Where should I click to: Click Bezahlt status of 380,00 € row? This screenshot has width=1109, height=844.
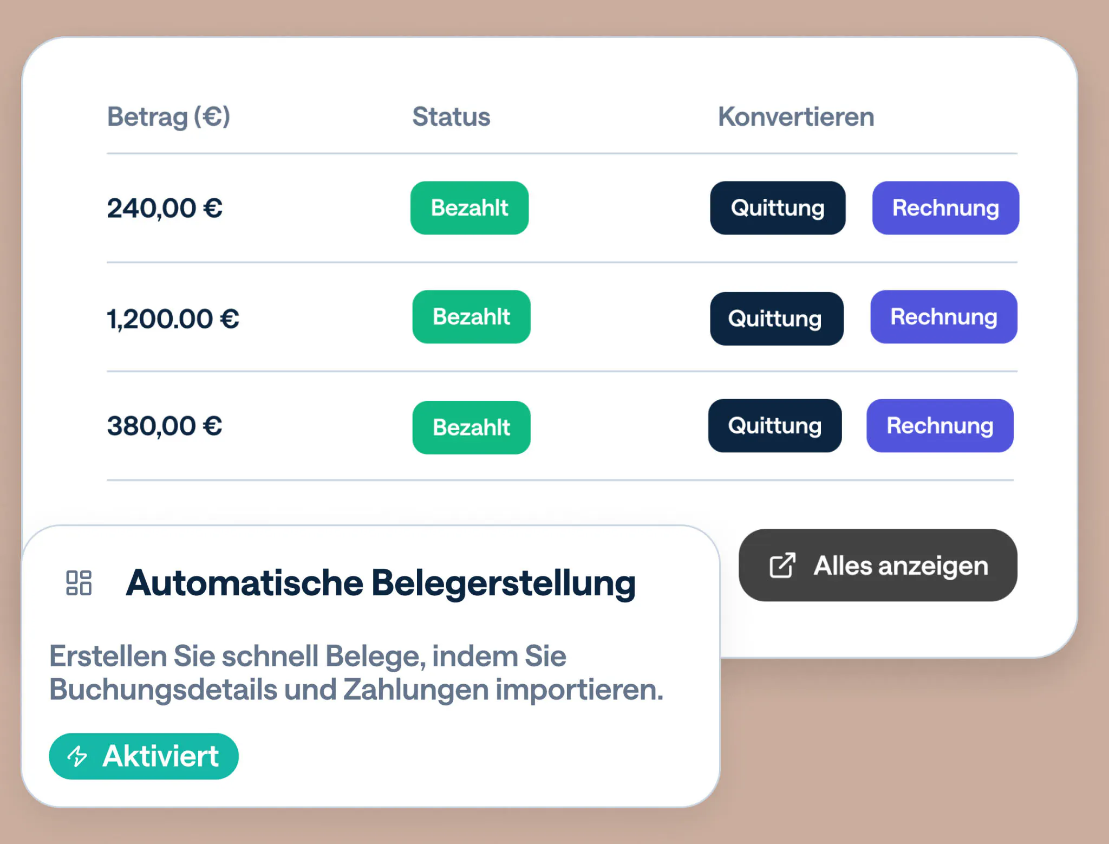(x=471, y=427)
